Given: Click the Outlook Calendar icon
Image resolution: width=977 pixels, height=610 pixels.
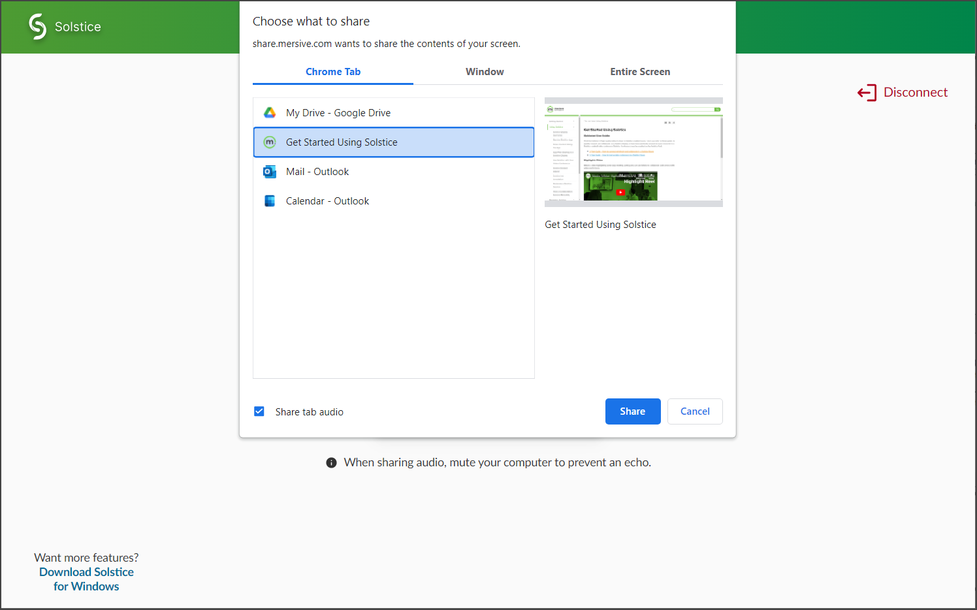Looking at the screenshot, I should [270, 201].
